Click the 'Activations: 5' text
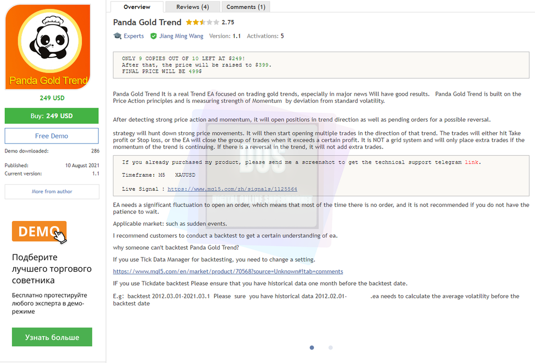 (265, 36)
